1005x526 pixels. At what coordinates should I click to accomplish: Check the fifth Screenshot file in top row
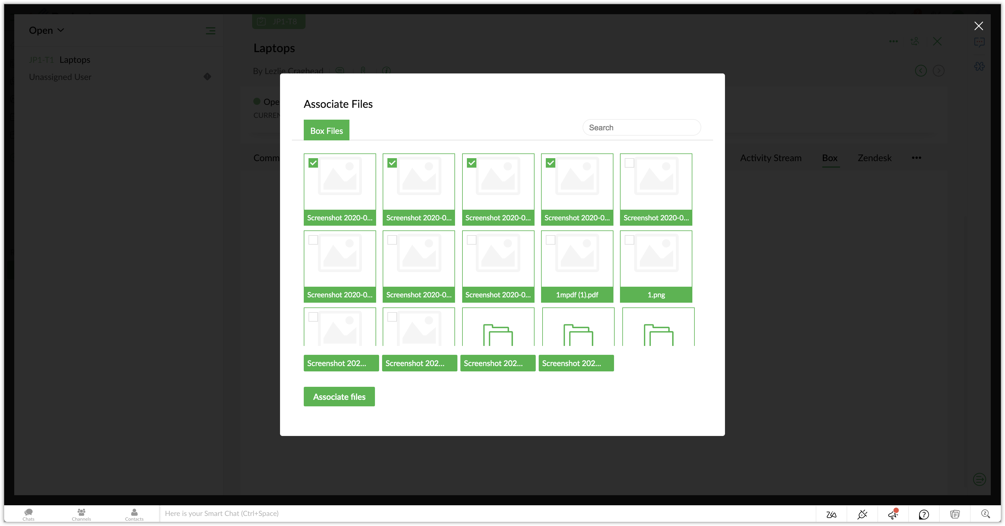click(629, 163)
